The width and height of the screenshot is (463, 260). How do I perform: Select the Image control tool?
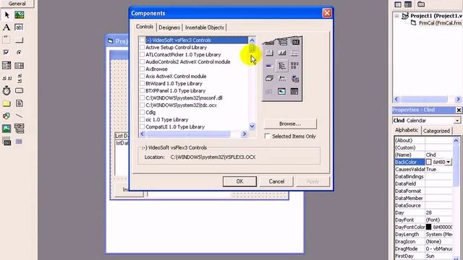(x=7, y=129)
